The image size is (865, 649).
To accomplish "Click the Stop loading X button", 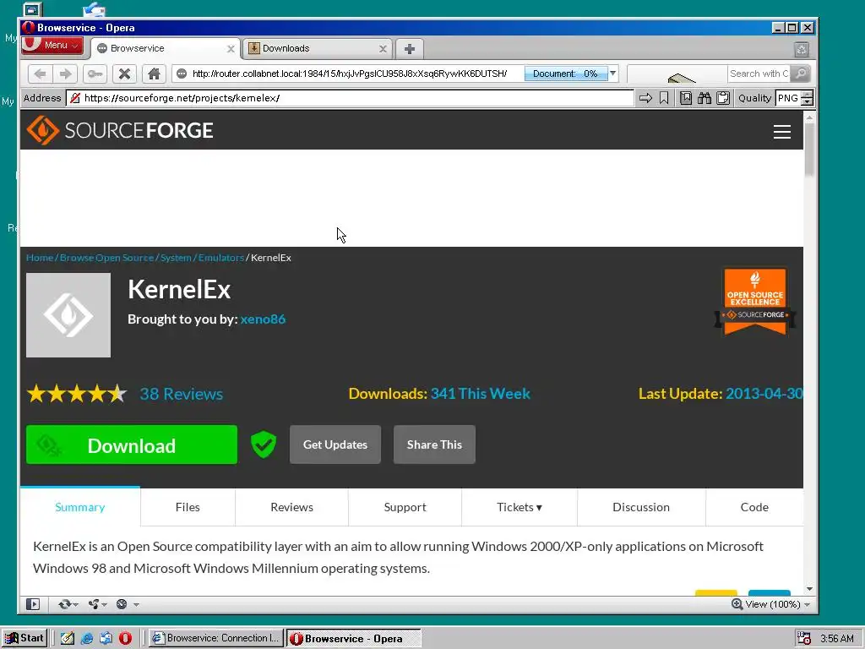I will [125, 74].
